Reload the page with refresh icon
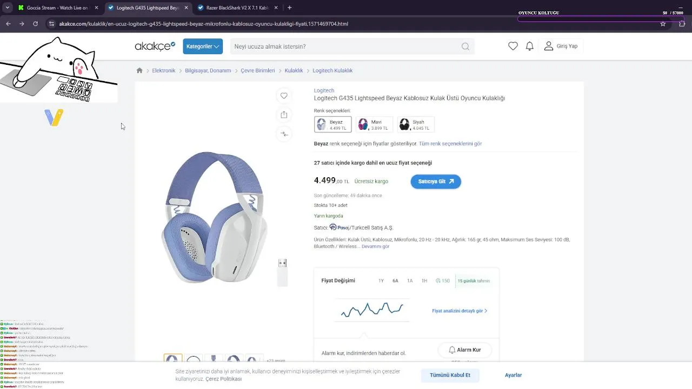 [35, 24]
